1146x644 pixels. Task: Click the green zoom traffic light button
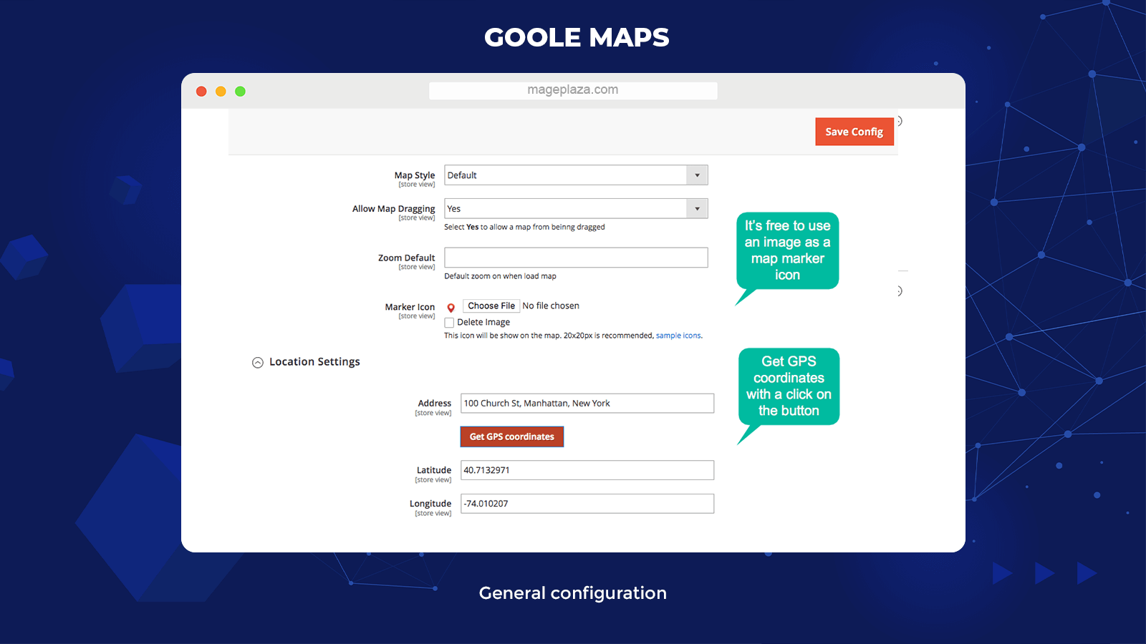(240, 91)
